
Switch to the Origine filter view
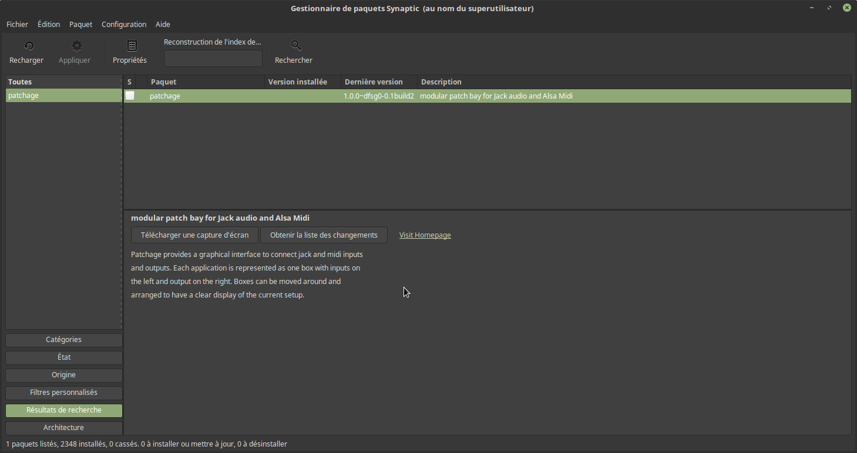click(64, 375)
